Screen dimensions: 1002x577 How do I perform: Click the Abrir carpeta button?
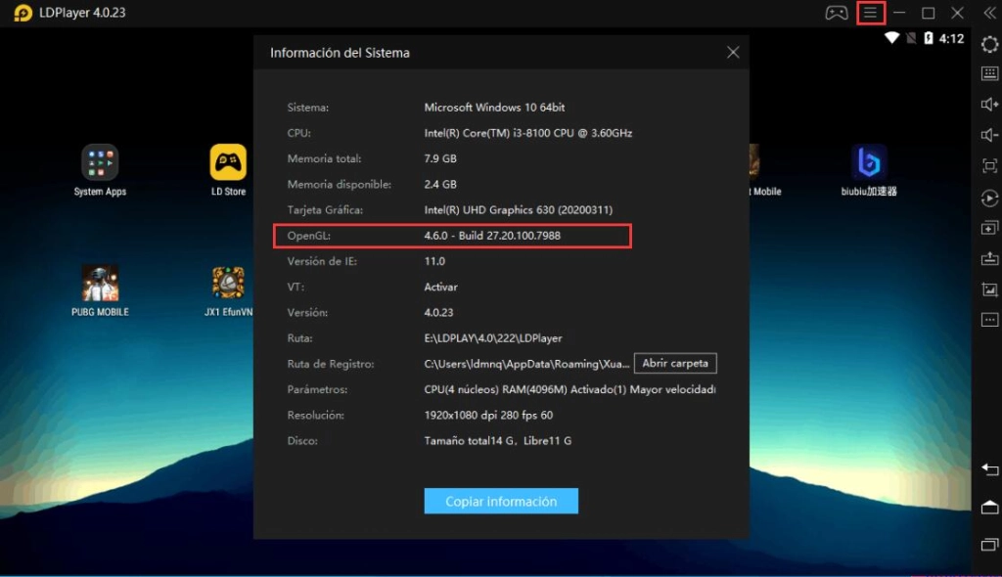pos(675,363)
